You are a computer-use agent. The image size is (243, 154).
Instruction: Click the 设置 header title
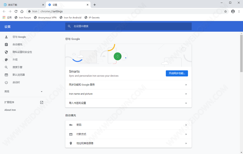pyautogui.click(x=7, y=27)
